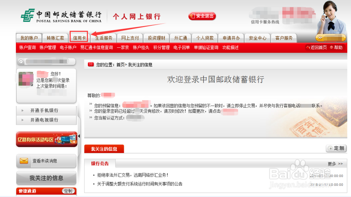Viewport: 351px width, 197px height.
Task: Select 账户挂失 in red menu
Action: pos(141,47)
